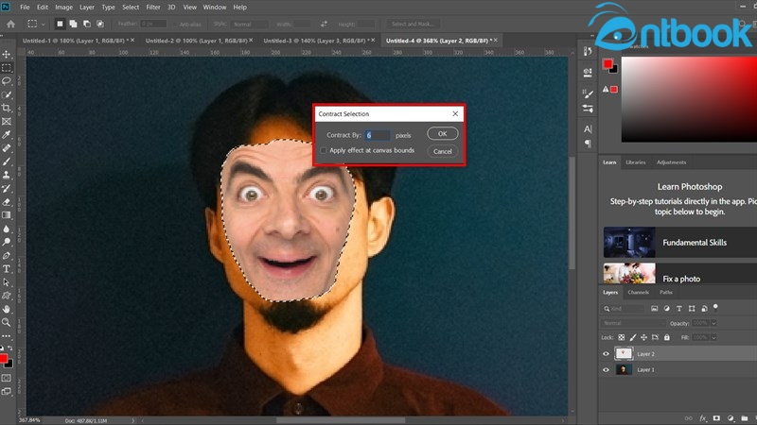This screenshot has width=757, height=425.
Task: Choose the New Selection mode button
Action: (x=60, y=24)
